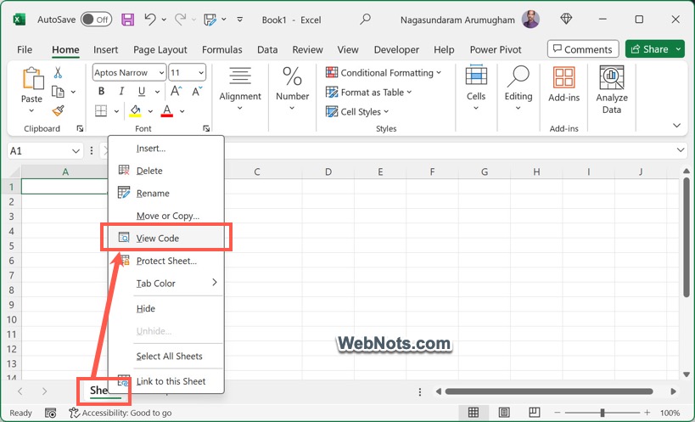Click the Editing magnifier icon
The height and width of the screenshot is (422, 695).
point(518,76)
